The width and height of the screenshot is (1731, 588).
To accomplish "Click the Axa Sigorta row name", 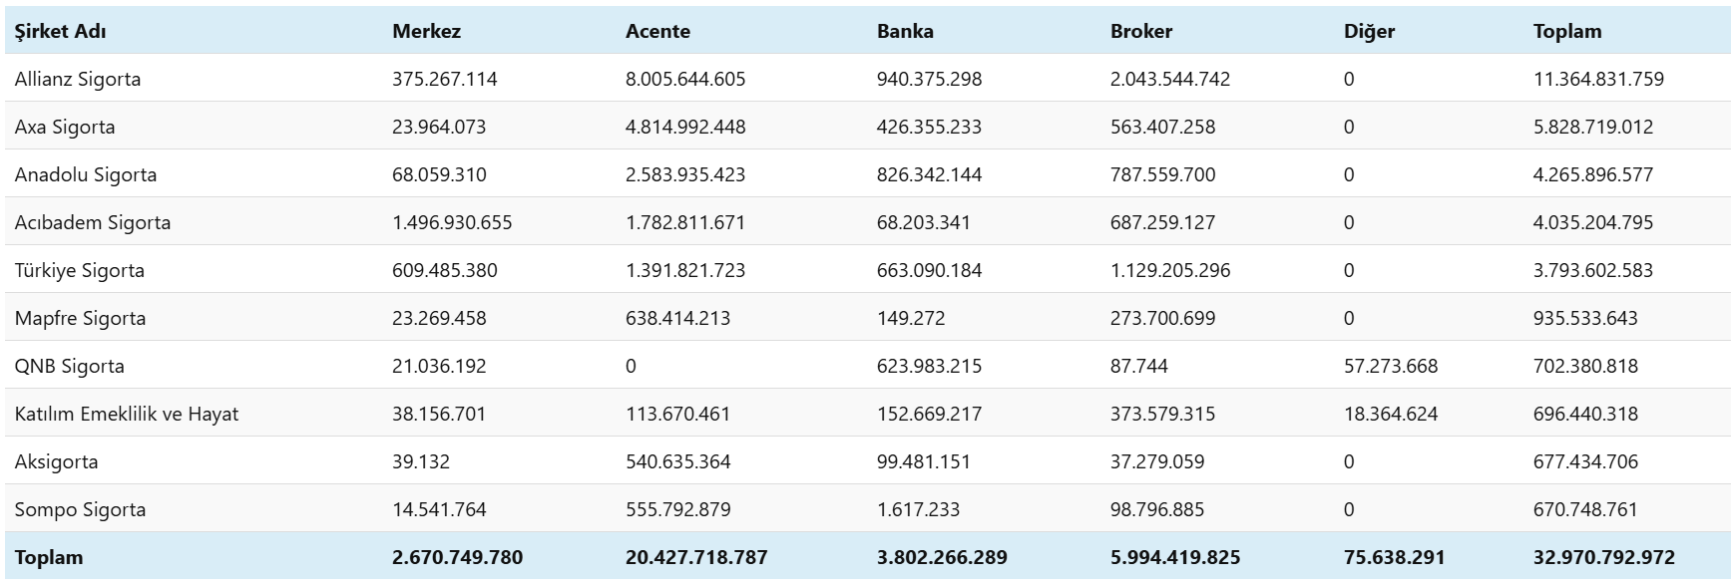I will point(65,127).
